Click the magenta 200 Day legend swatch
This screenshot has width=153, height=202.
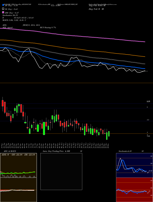(x=3, y=12)
